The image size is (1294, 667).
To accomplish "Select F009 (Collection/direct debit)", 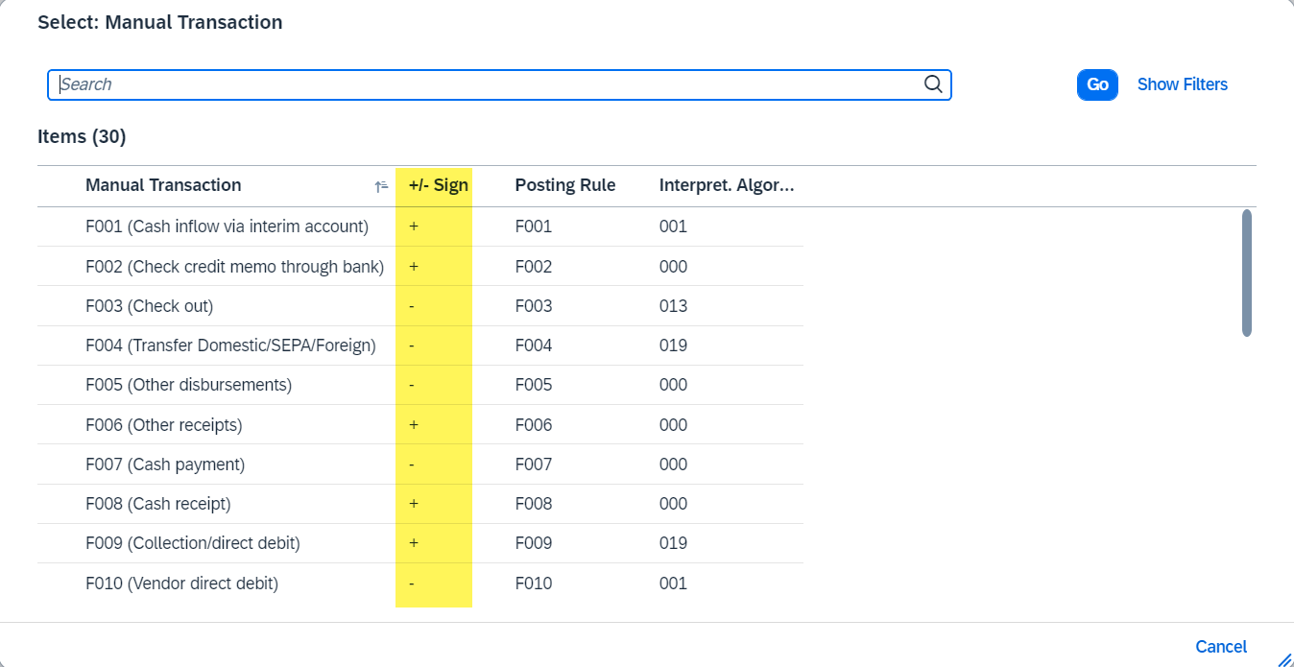I will point(193,543).
